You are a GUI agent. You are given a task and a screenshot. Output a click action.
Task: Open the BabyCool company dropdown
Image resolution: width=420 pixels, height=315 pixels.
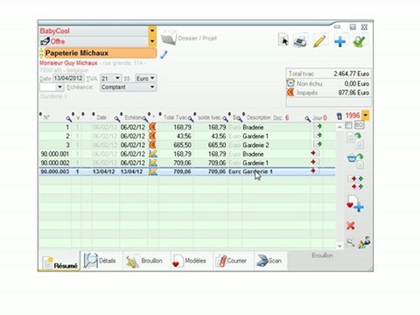(152, 31)
